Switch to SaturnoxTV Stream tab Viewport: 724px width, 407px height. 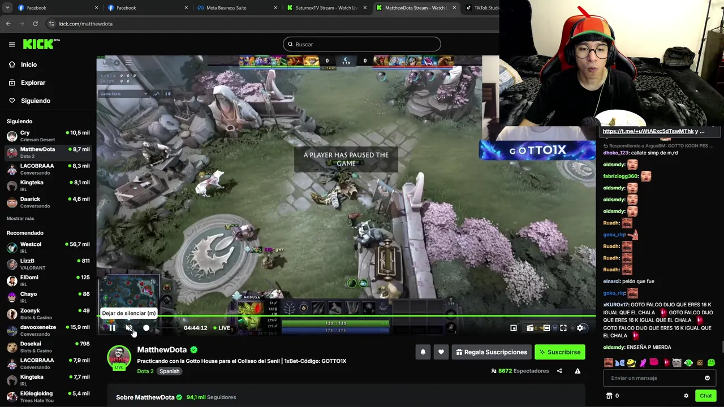point(326,8)
